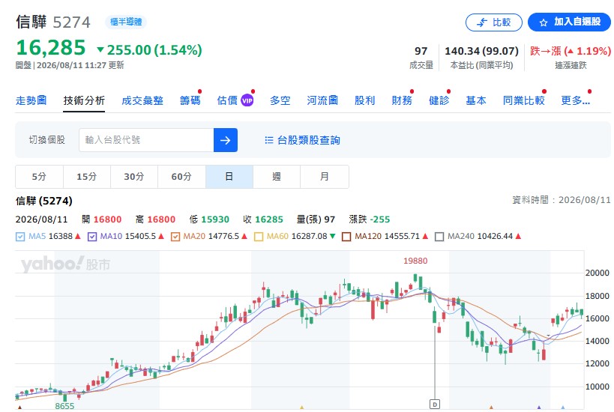Enable the MA240 checkbox
Screen dimensions: 614x412
pos(439,237)
